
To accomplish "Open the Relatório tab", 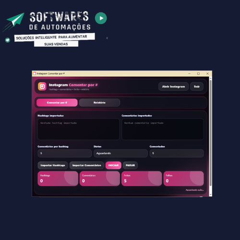I will (x=99, y=103).
